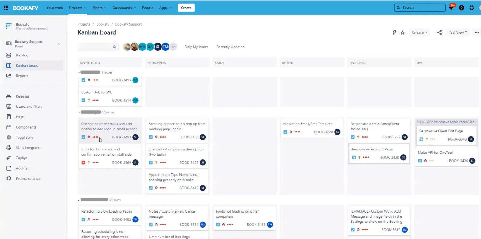This screenshot has width=481, height=239.
Task: Click the task type checkbox icon on BOOK-3514
Action: (84, 100)
